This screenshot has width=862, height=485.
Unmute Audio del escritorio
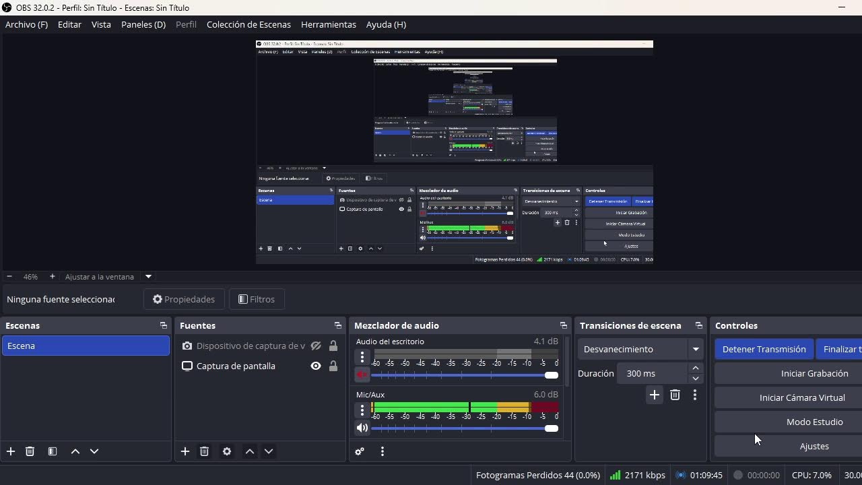click(x=362, y=375)
